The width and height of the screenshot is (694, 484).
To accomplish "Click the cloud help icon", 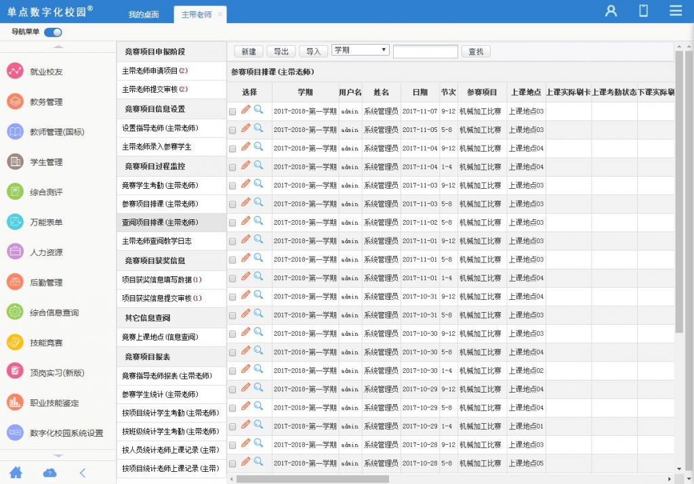I will coord(49,473).
